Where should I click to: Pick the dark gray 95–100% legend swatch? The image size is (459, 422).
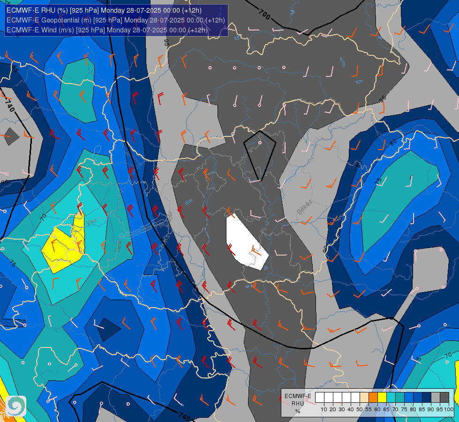pos(444,398)
